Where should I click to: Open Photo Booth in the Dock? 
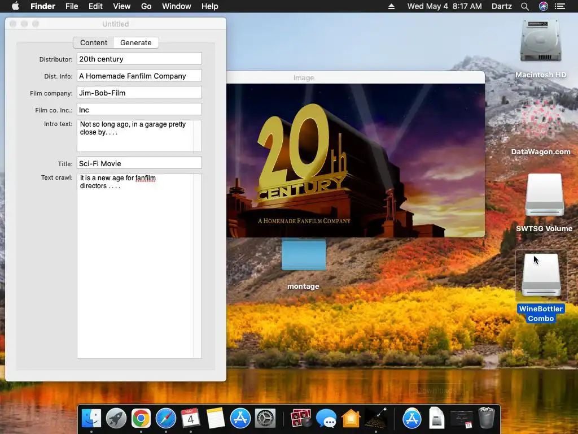(301, 419)
